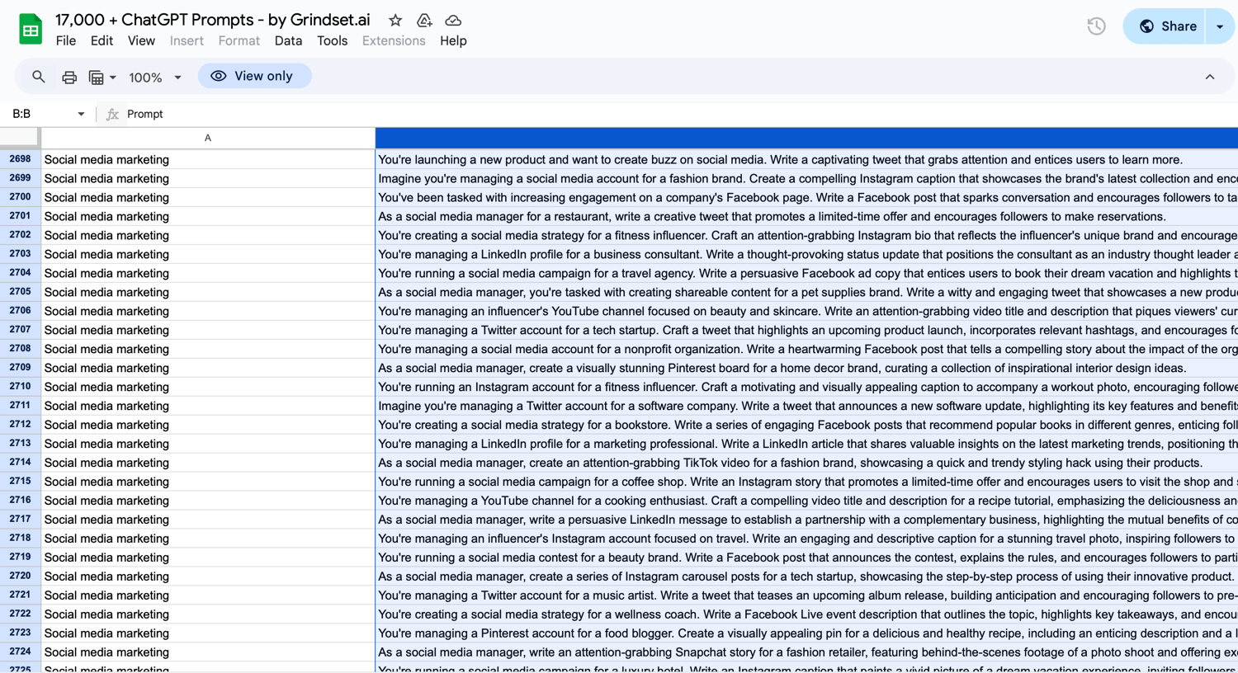Collapse the menus with the chevron
Viewport: 1238px width, 673px height.
pos(1210,77)
